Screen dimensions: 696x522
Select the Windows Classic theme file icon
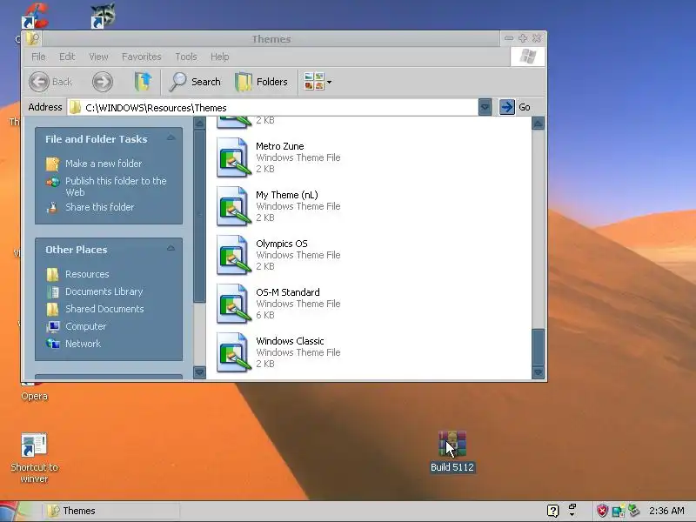tap(233, 353)
